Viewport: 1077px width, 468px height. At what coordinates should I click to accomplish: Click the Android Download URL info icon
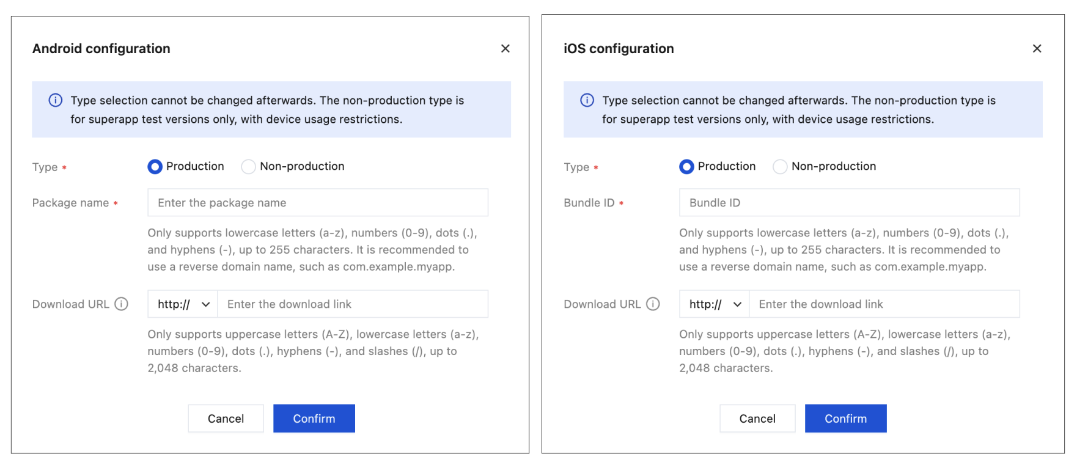pyautogui.click(x=122, y=304)
